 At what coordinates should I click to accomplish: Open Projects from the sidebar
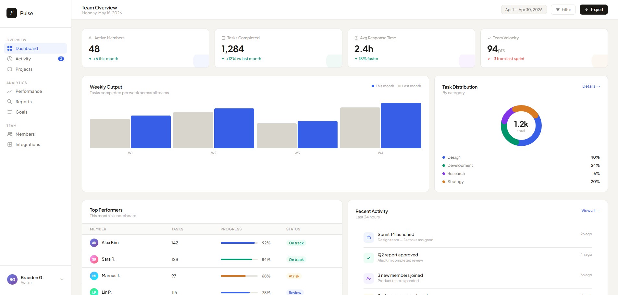[35, 69]
